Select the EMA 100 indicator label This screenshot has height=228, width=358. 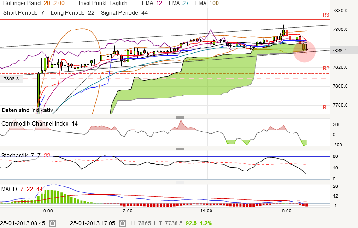pos(207,3)
